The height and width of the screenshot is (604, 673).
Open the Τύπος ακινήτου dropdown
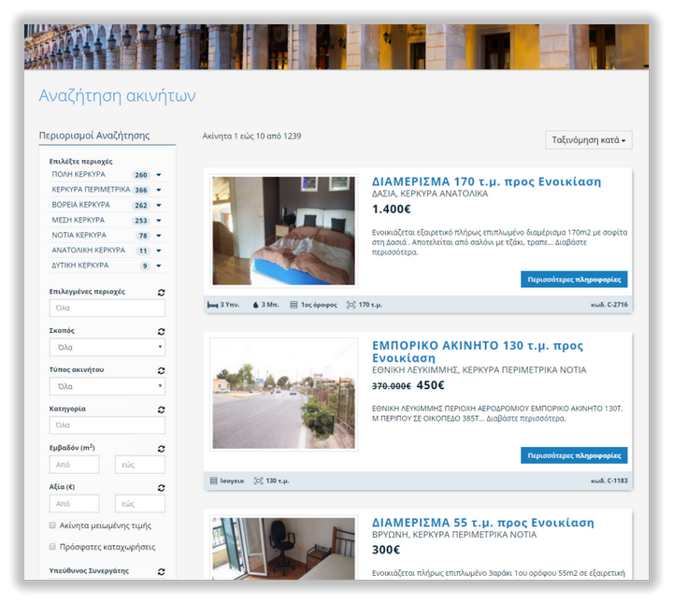(107, 386)
